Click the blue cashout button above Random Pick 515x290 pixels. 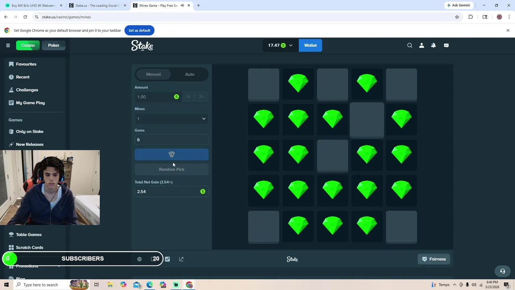tap(171, 154)
